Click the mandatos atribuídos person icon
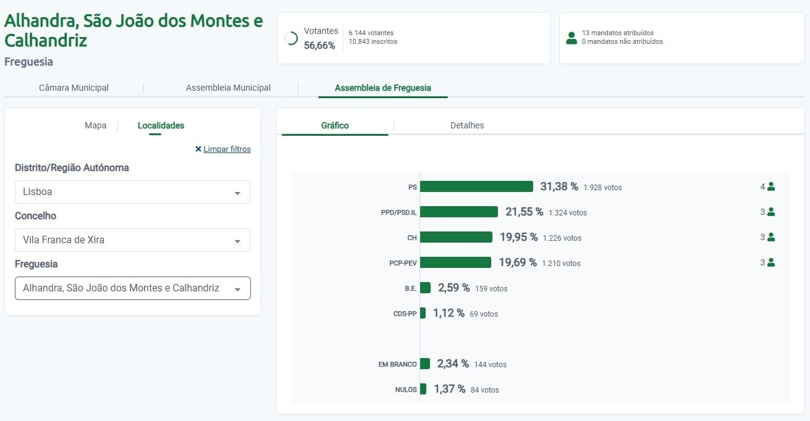The width and height of the screenshot is (810, 421). 572,38
